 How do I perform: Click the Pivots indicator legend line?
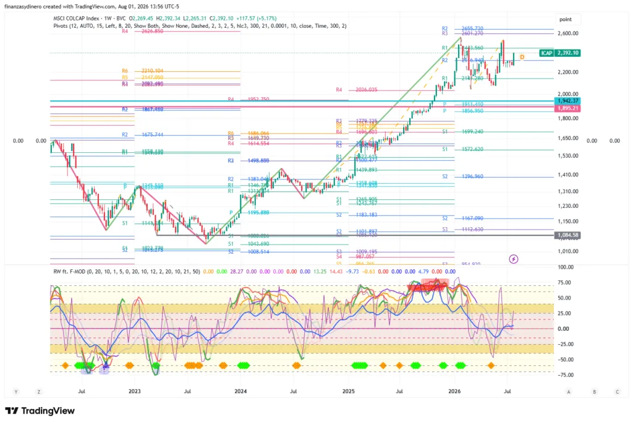click(x=200, y=26)
